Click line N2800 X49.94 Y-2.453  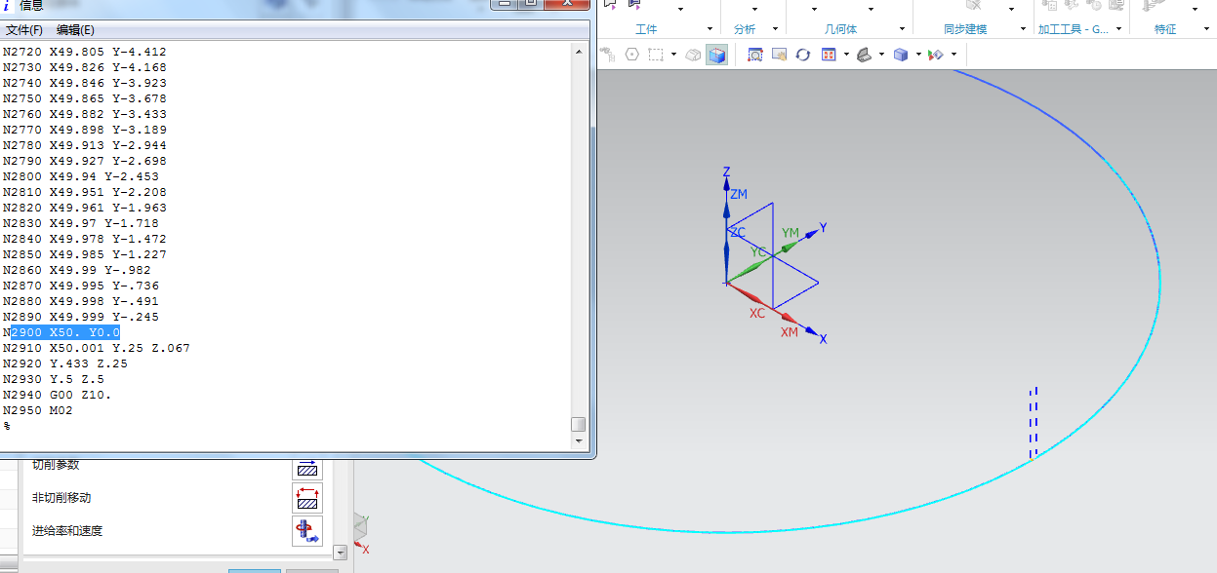(x=81, y=176)
